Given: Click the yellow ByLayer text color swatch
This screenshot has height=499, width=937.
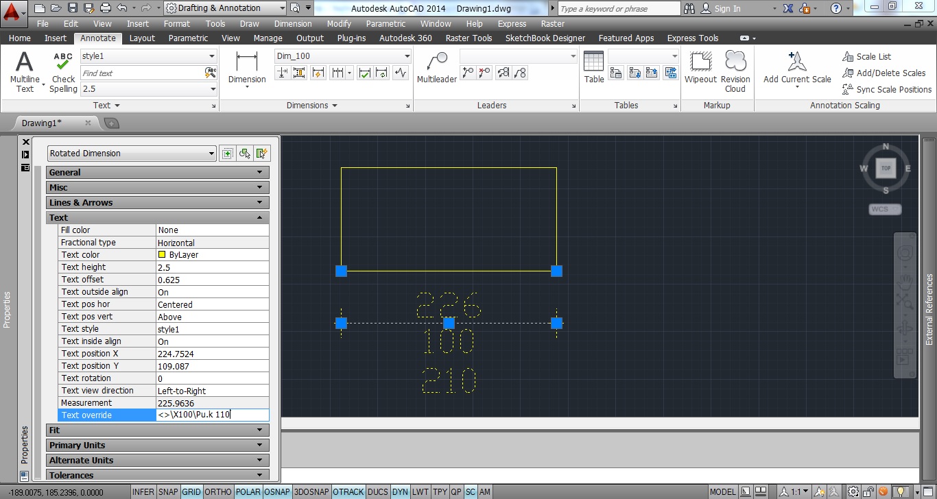Looking at the screenshot, I should click(x=163, y=255).
